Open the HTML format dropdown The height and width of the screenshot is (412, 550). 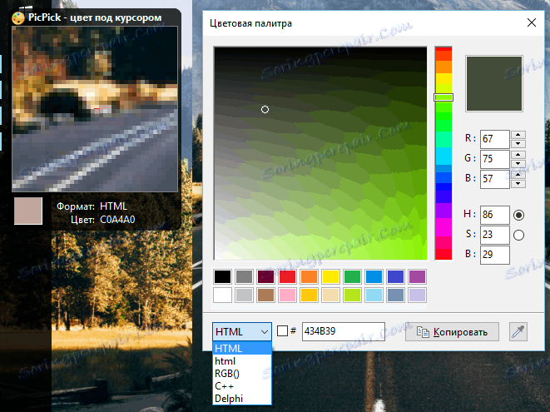[x=241, y=331]
